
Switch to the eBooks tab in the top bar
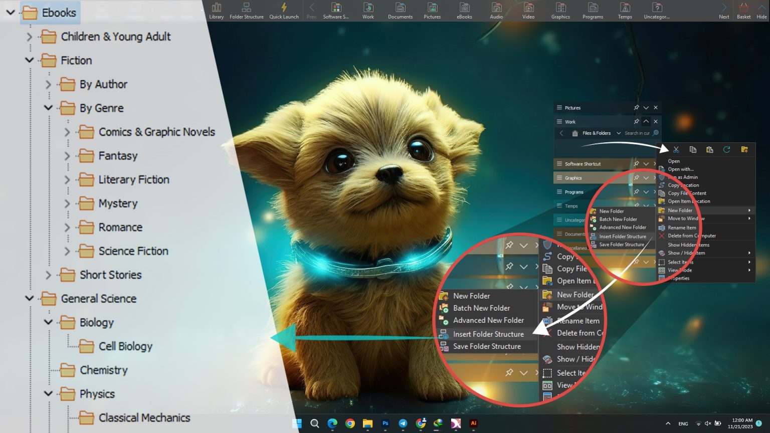(x=464, y=11)
